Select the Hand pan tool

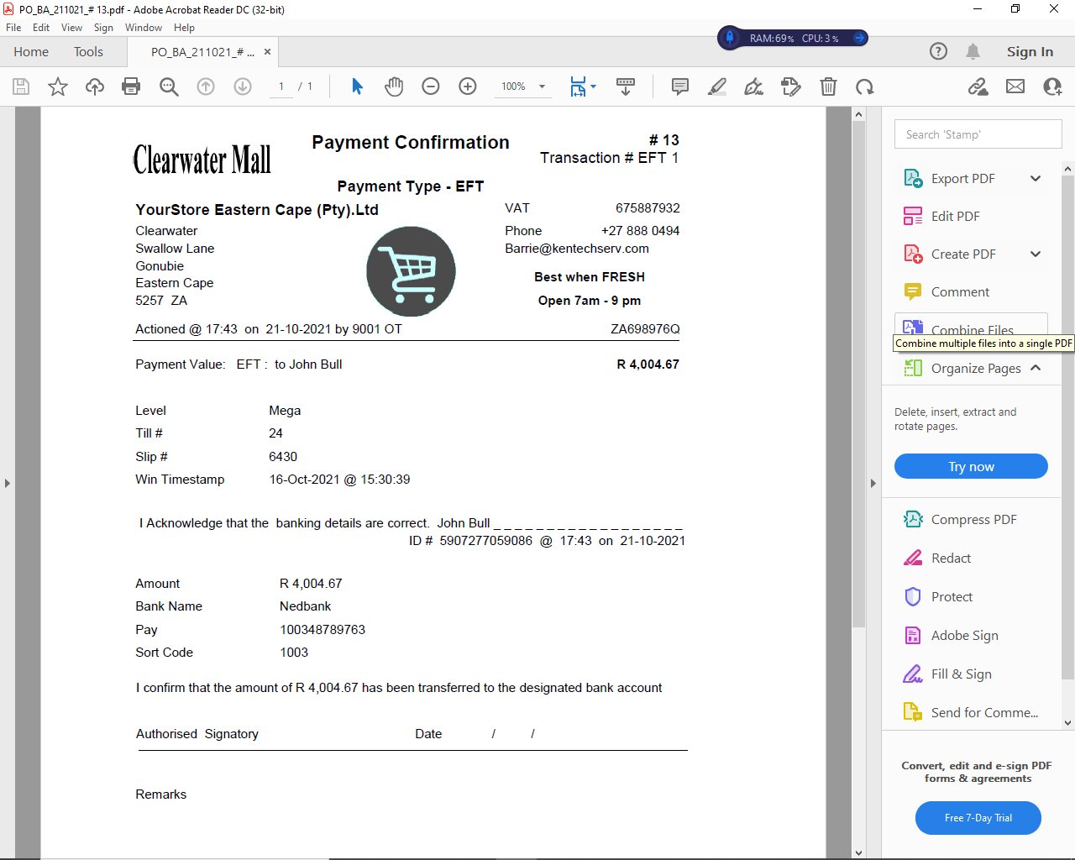(394, 87)
